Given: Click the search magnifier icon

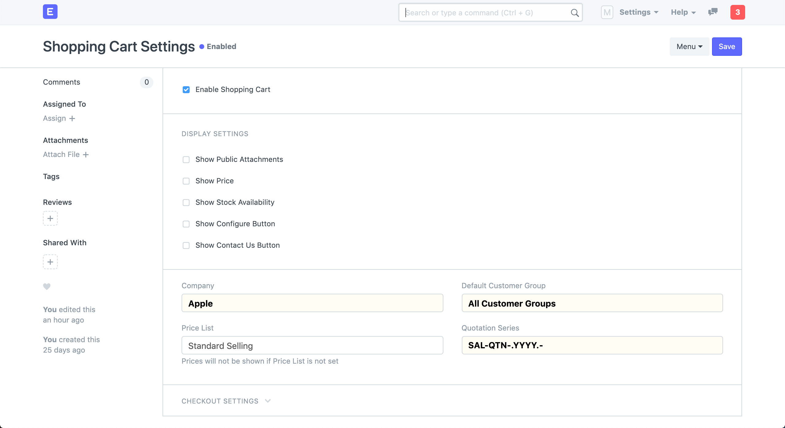Looking at the screenshot, I should click(575, 13).
